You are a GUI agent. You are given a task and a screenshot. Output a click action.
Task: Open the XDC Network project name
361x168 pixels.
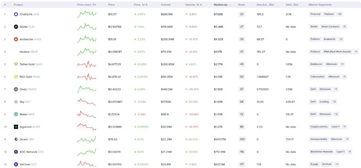click(x=32, y=152)
